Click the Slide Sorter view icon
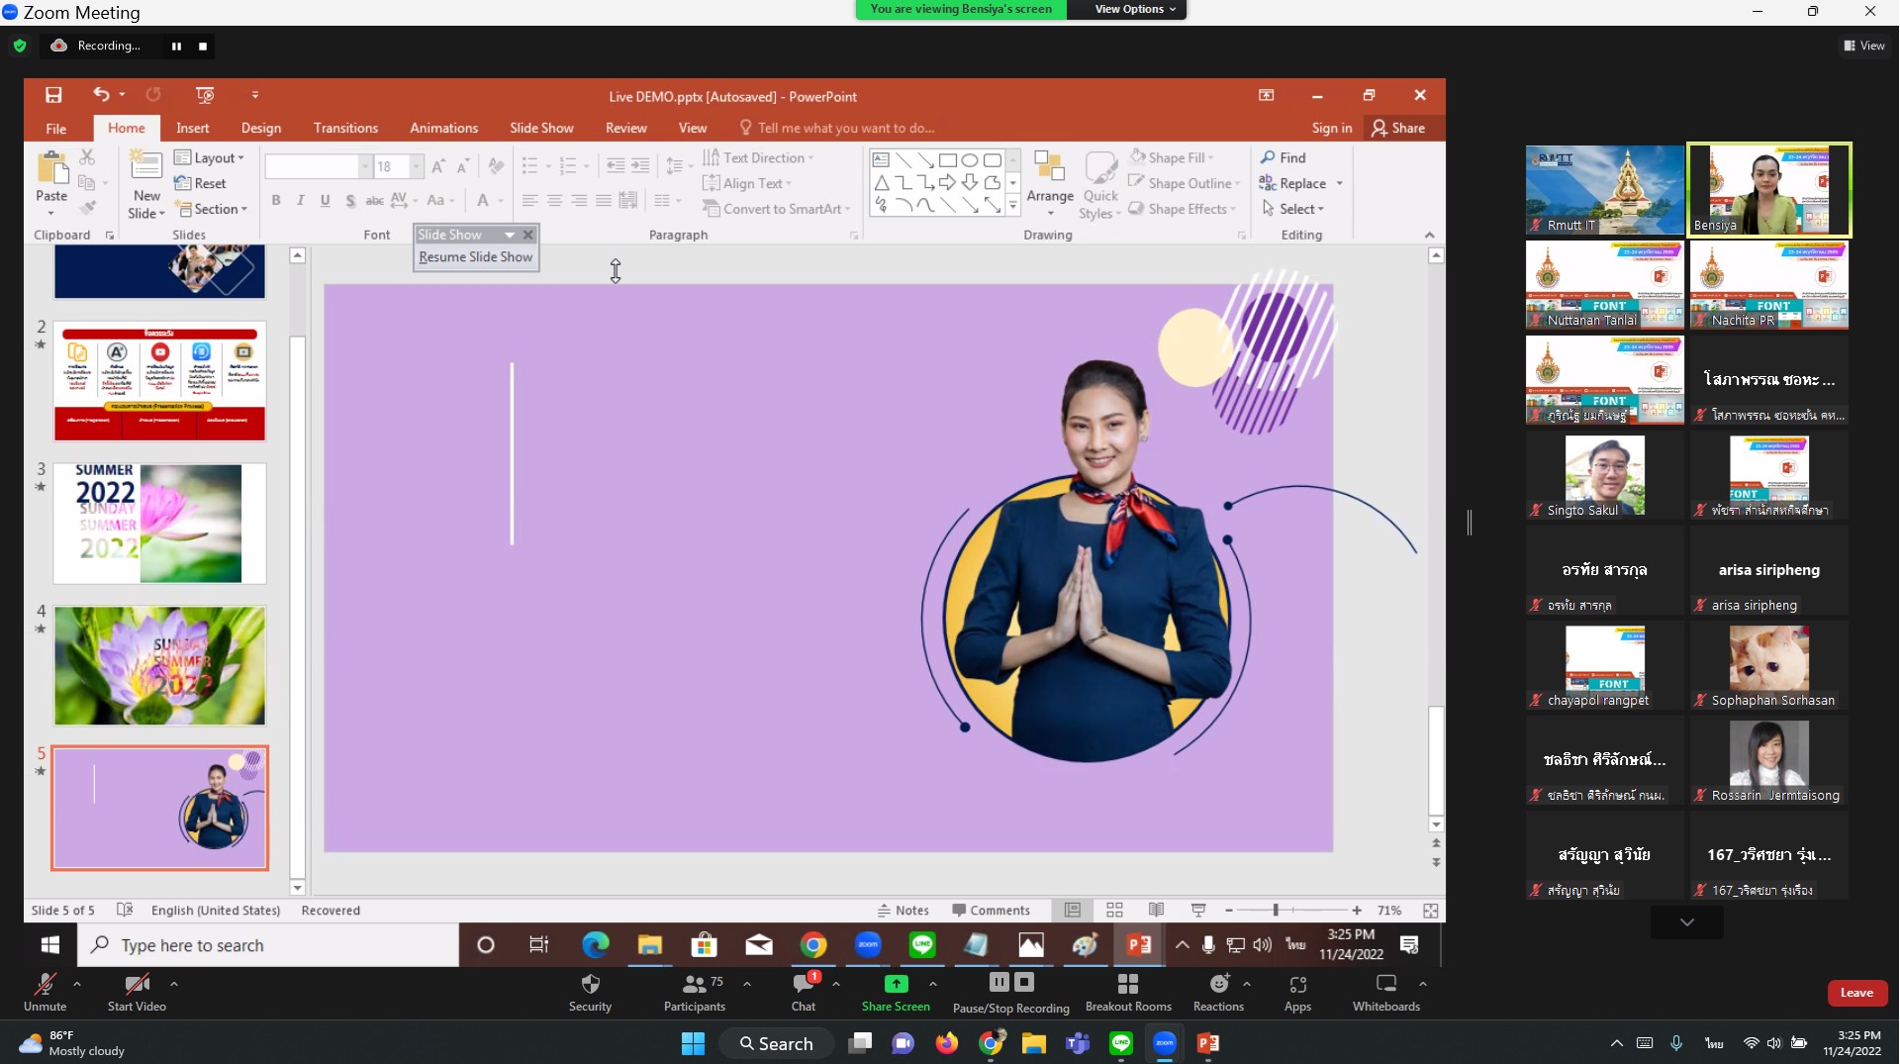The image size is (1900, 1064). (x=1114, y=910)
